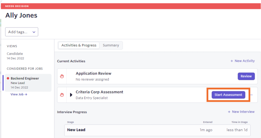Expand the Criteria Corp Assessment triangle

(71, 95)
